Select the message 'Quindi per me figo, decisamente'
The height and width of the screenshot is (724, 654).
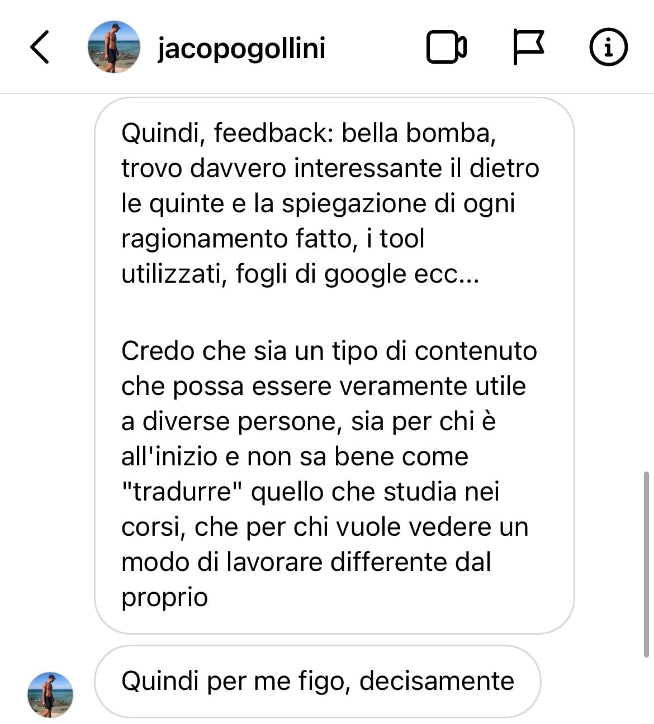pyautogui.click(x=317, y=682)
